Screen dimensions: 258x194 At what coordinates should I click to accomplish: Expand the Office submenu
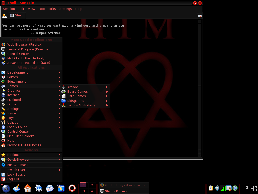(31, 104)
